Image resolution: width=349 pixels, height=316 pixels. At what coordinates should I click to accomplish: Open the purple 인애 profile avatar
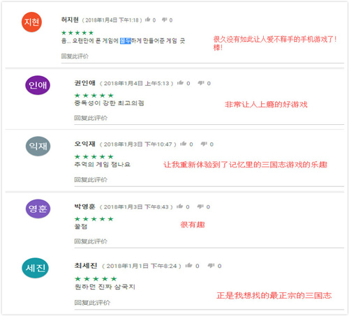click(38, 85)
